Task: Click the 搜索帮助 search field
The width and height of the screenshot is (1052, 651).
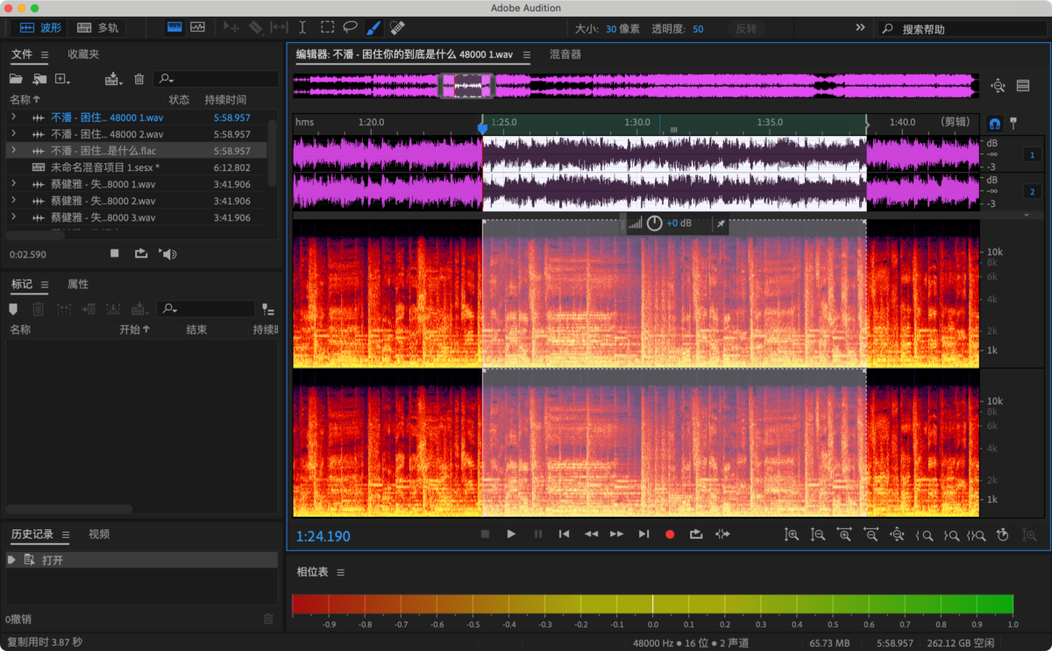Action: click(x=961, y=29)
